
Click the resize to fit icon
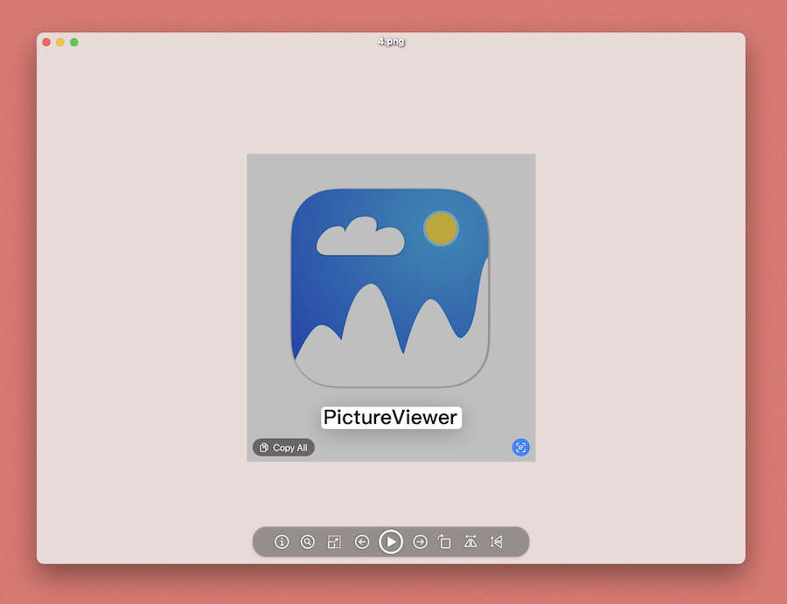click(x=334, y=542)
